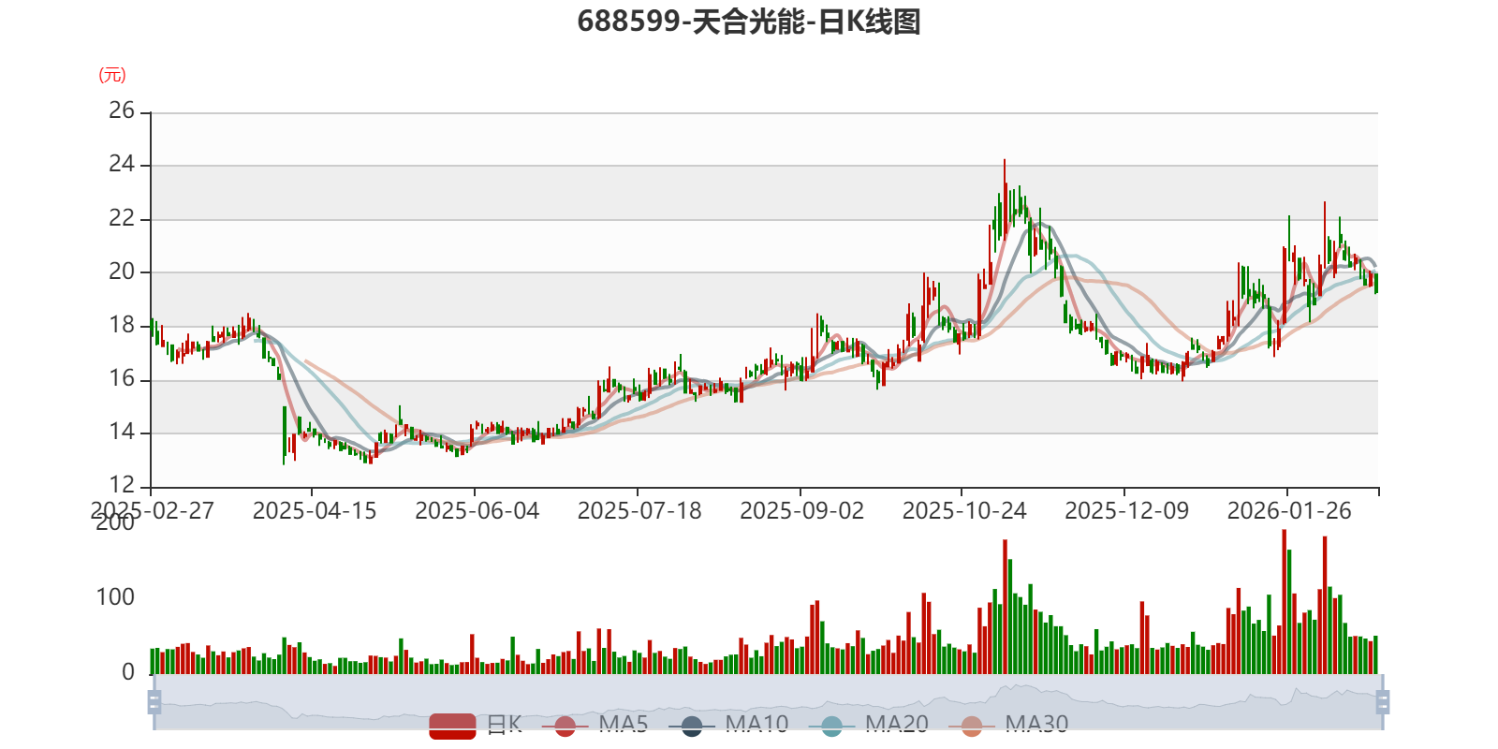1498x749 pixels.
Task: Toggle the MA30 line in legend
Action: 1008,725
